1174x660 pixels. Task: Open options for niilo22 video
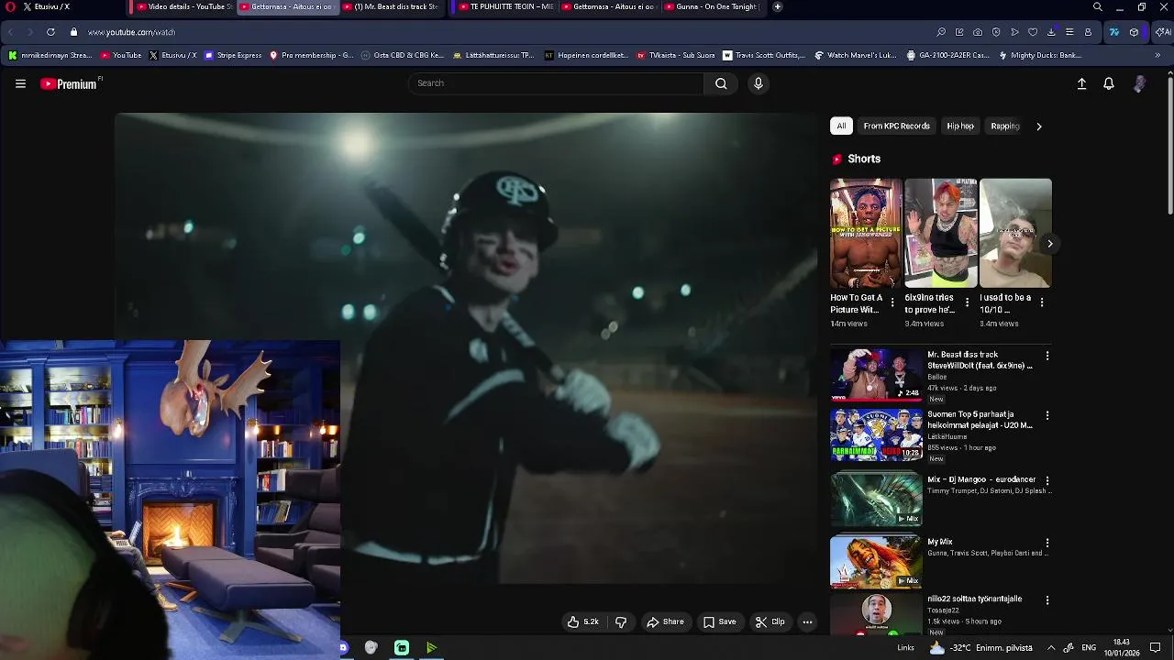(x=1047, y=599)
